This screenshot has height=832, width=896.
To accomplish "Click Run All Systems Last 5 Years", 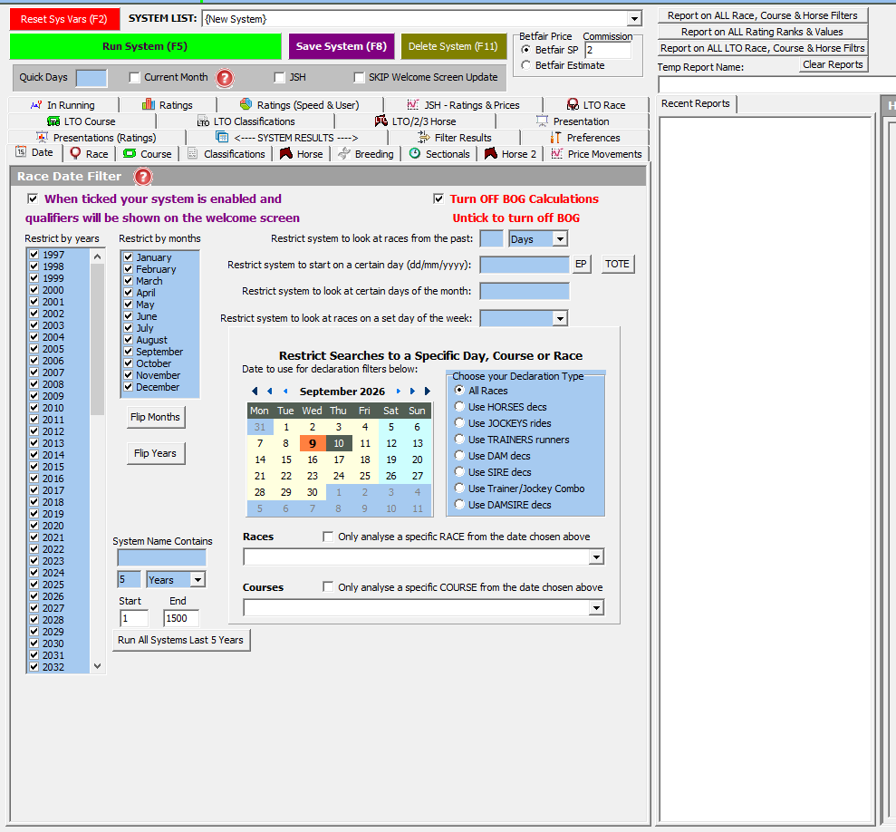I will tap(180, 641).
